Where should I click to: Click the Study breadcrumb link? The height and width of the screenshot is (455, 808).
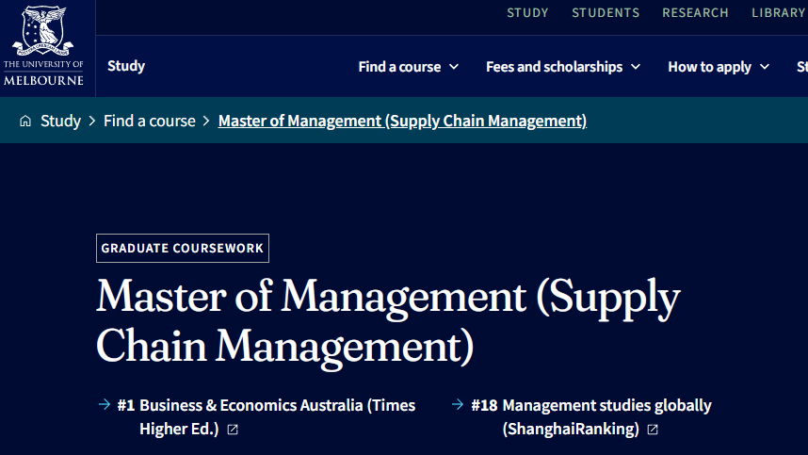(60, 122)
